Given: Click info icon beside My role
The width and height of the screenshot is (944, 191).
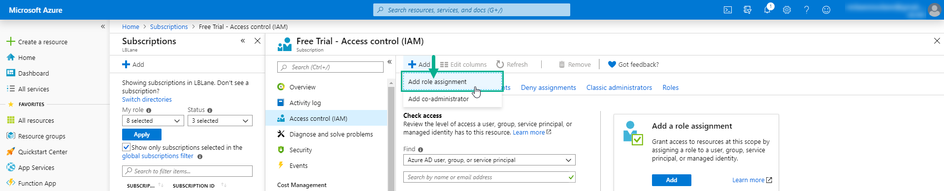Looking at the screenshot, I should click(x=149, y=110).
